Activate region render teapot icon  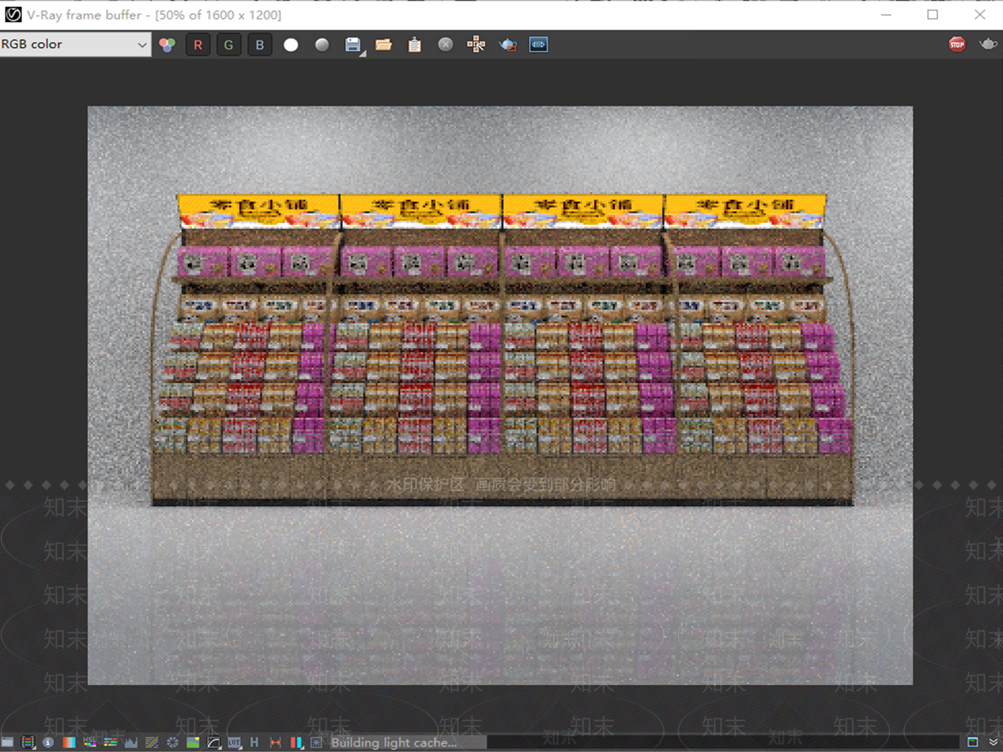click(x=508, y=44)
